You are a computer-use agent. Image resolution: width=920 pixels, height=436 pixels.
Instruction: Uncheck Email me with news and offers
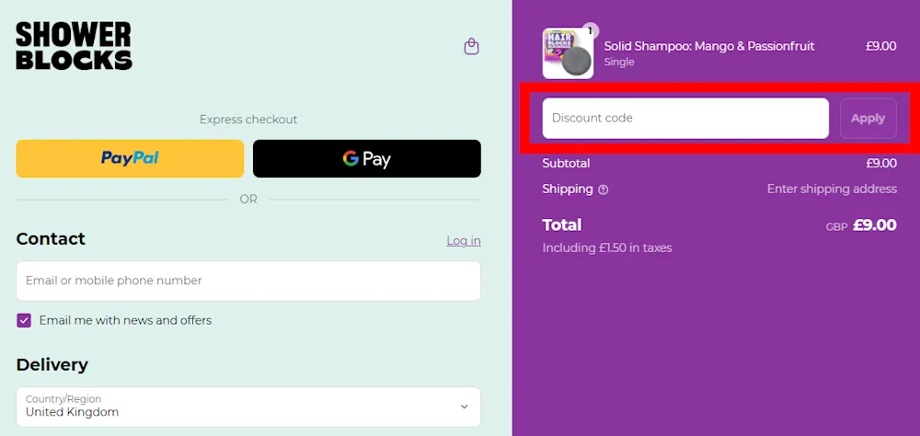(x=24, y=320)
